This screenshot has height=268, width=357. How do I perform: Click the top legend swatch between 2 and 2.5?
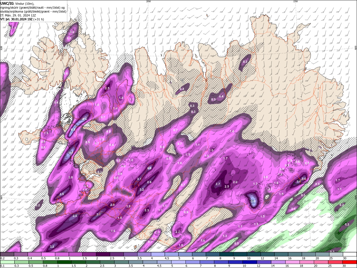click(103, 254)
